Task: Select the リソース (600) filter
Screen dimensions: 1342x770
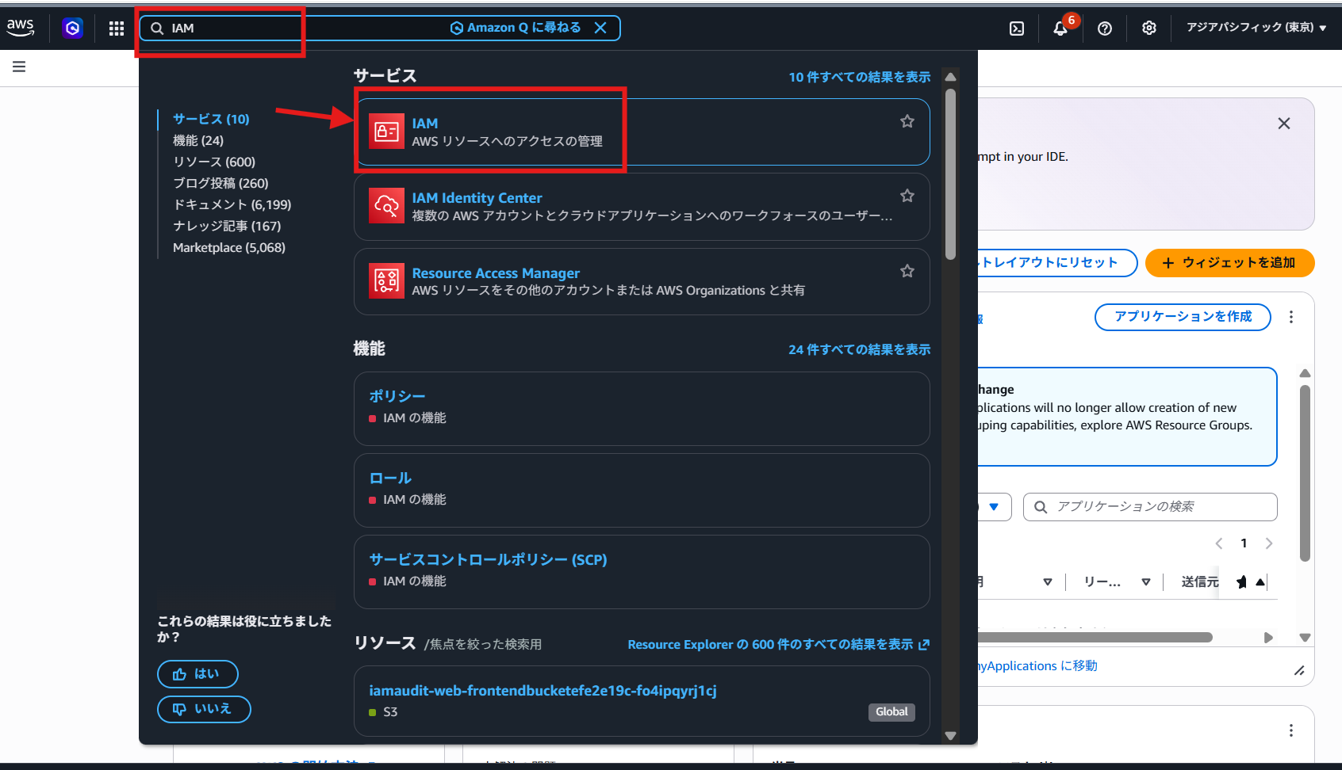Action: (x=214, y=162)
